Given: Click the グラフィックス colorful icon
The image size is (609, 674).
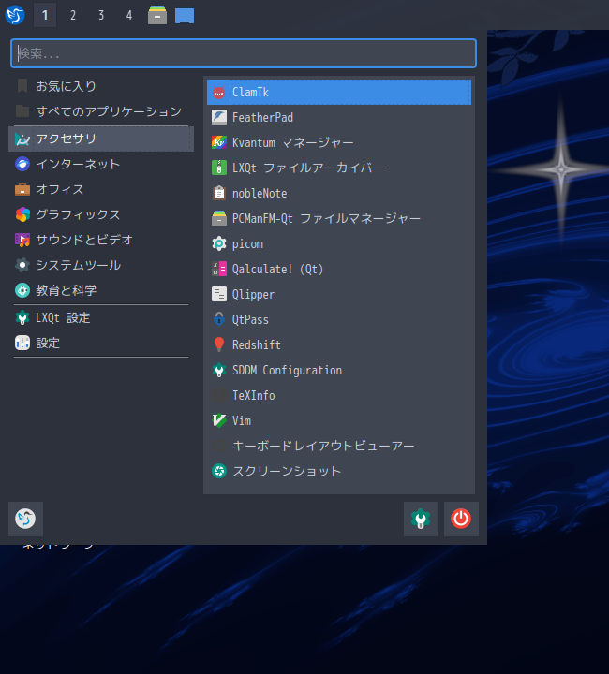Looking at the screenshot, I should [22, 214].
